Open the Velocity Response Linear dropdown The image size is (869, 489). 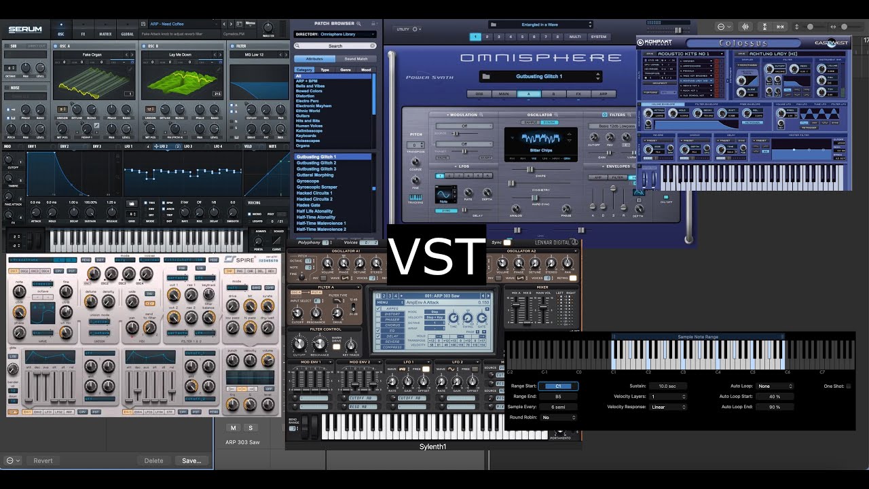click(668, 407)
